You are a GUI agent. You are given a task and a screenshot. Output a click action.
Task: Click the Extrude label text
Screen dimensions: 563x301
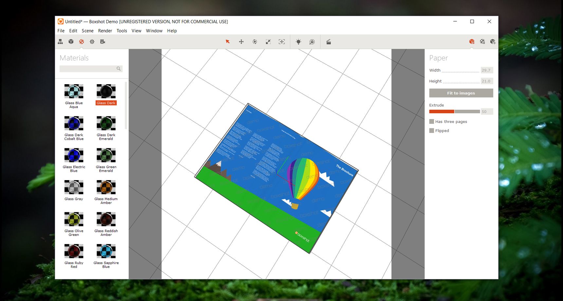tap(436, 105)
